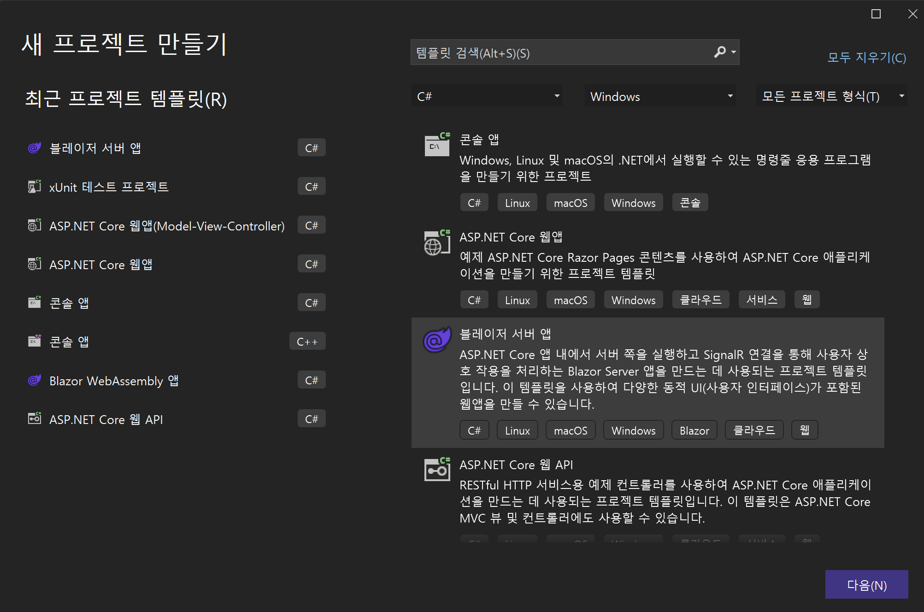The image size is (924, 612).
Task: Click the ASP.NET Core MVC web app icon
Action: pyautogui.click(x=35, y=225)
